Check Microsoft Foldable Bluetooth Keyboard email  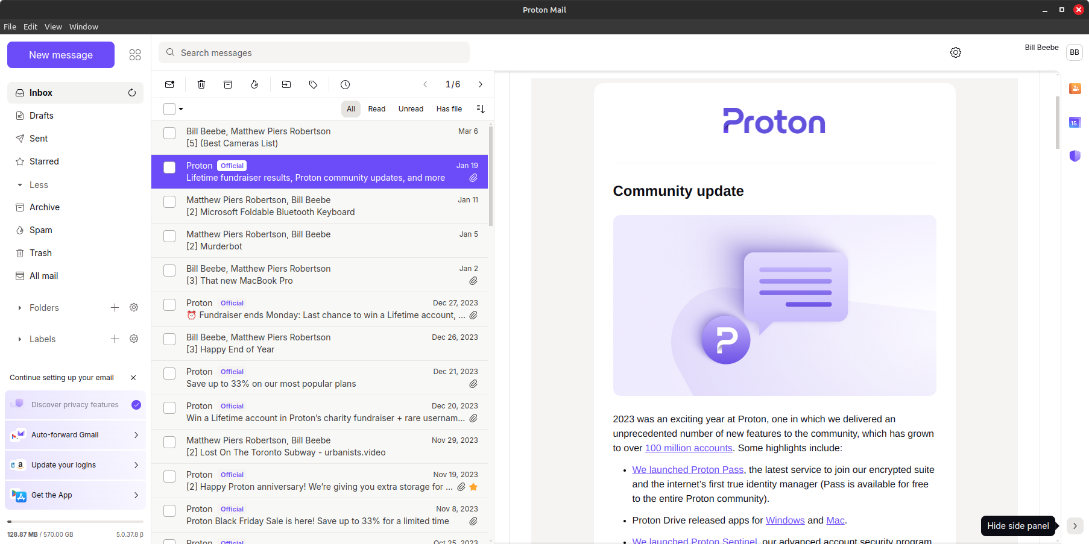[169, 202]
